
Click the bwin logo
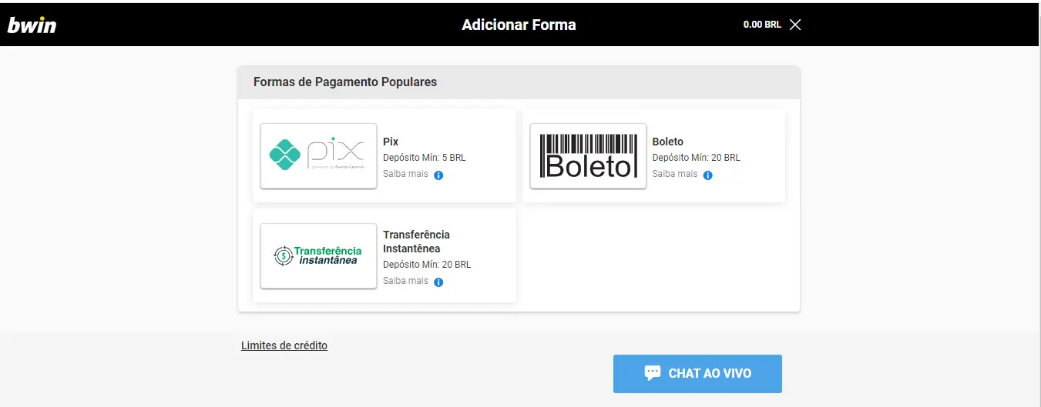[32, 25]
